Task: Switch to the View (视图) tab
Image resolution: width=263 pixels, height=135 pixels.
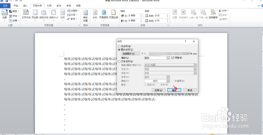Action: point(78,6)
